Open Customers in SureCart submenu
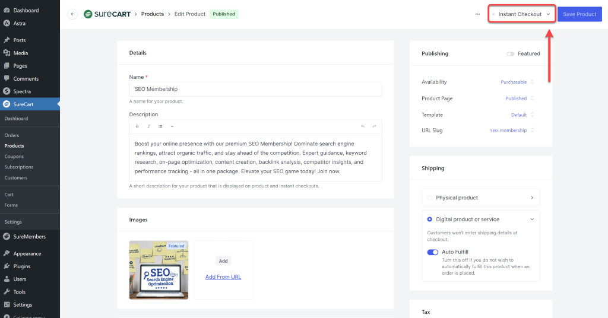Screen dimensions: 608x318 (16, 178)
